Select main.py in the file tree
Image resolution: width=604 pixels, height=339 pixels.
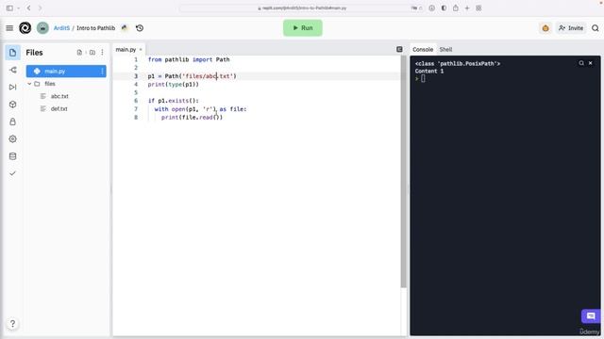[x=66, y=72]
